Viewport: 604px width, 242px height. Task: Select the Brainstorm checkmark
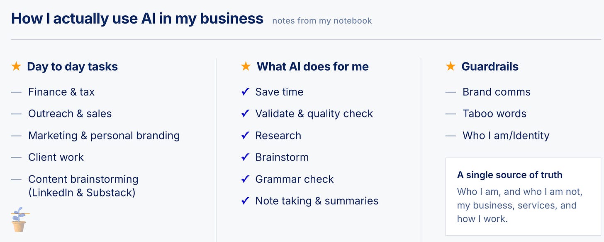pos(245,157)
